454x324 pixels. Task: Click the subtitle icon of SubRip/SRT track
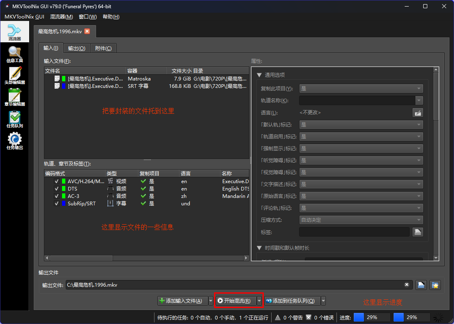click(x=110, y=203)
